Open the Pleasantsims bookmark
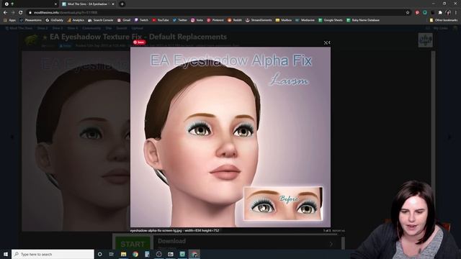 pos(30,20)
